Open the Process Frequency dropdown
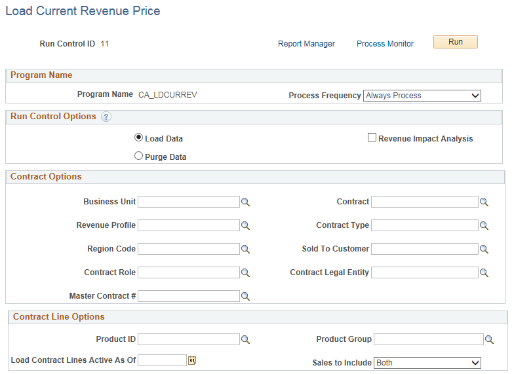Viewport: 514px width, 374px height. pos(422,96)
